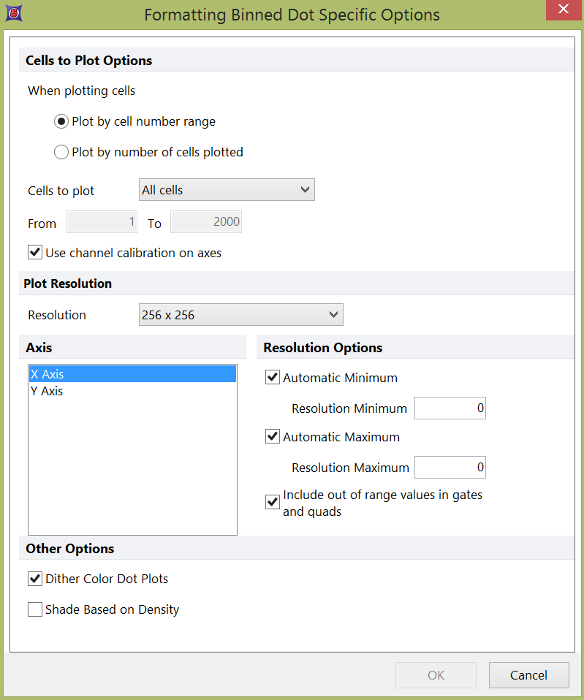Click the Resolution Minimum input field
584x700 pixels.
pos(450,408)
